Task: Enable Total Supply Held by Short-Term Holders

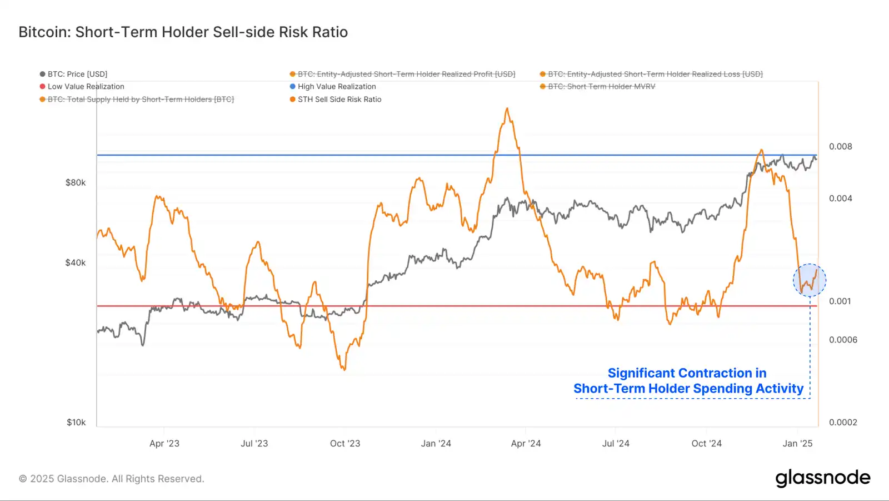Action: tap(137, 100)
